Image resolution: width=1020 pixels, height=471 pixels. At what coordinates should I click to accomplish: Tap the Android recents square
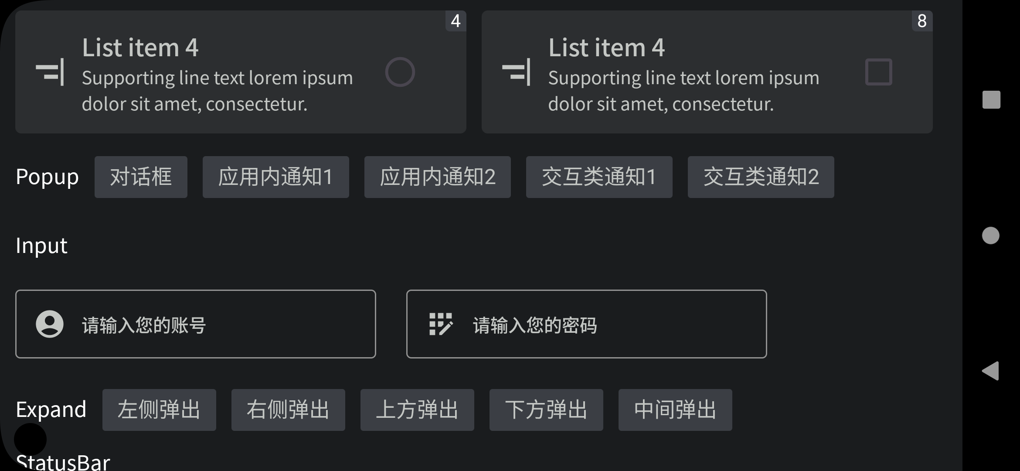pos(991,100)
